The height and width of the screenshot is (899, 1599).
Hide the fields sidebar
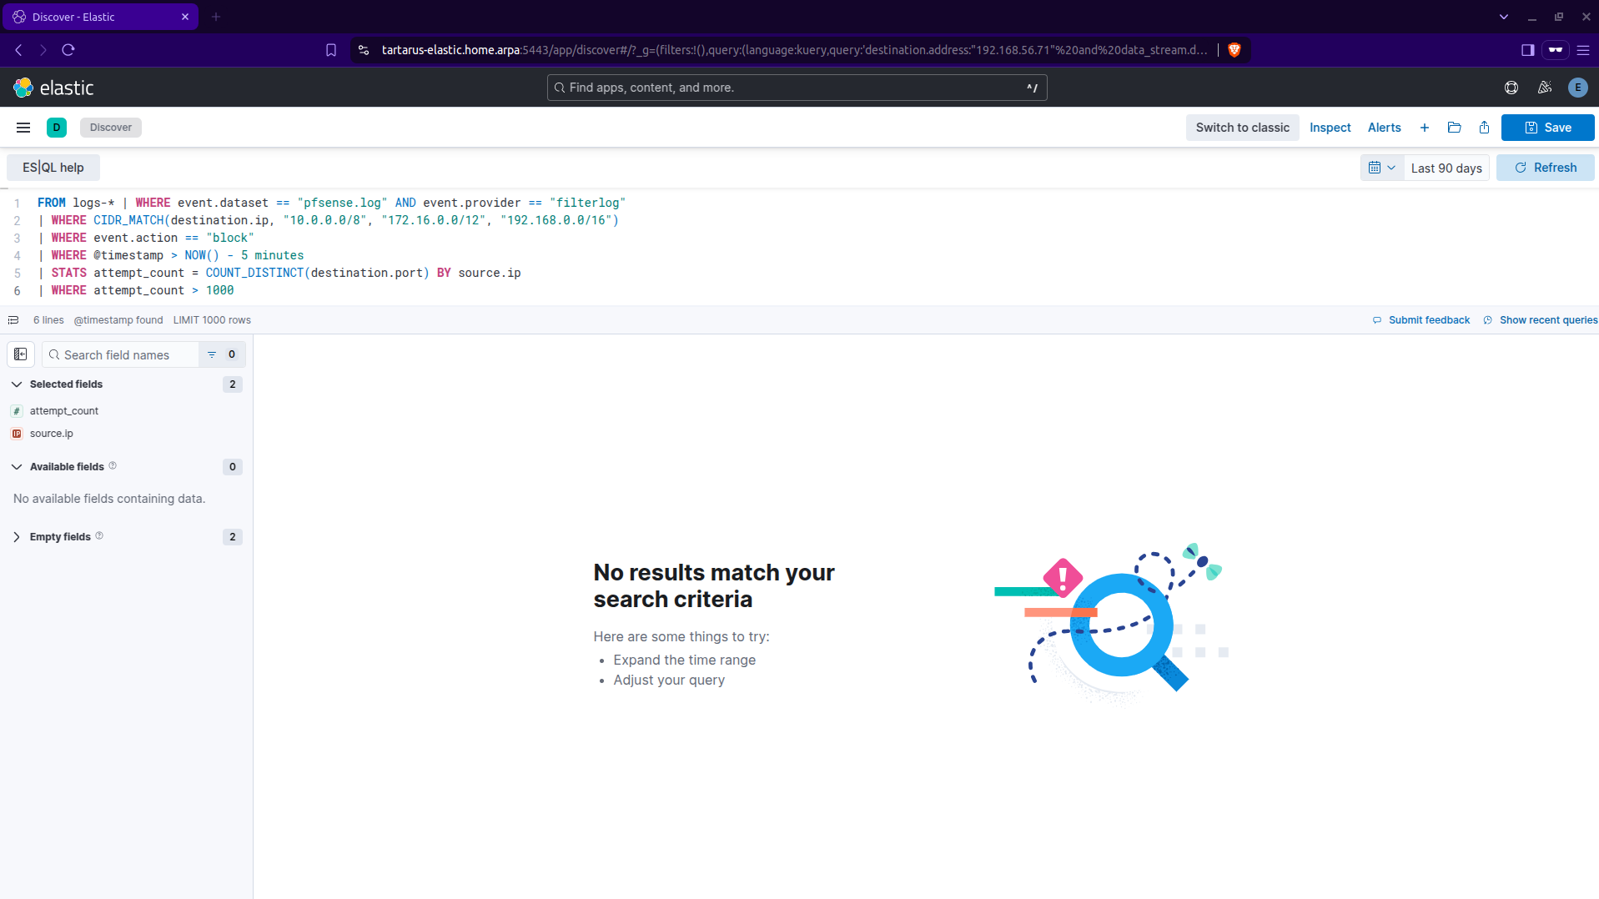click(x=21, y=354)
